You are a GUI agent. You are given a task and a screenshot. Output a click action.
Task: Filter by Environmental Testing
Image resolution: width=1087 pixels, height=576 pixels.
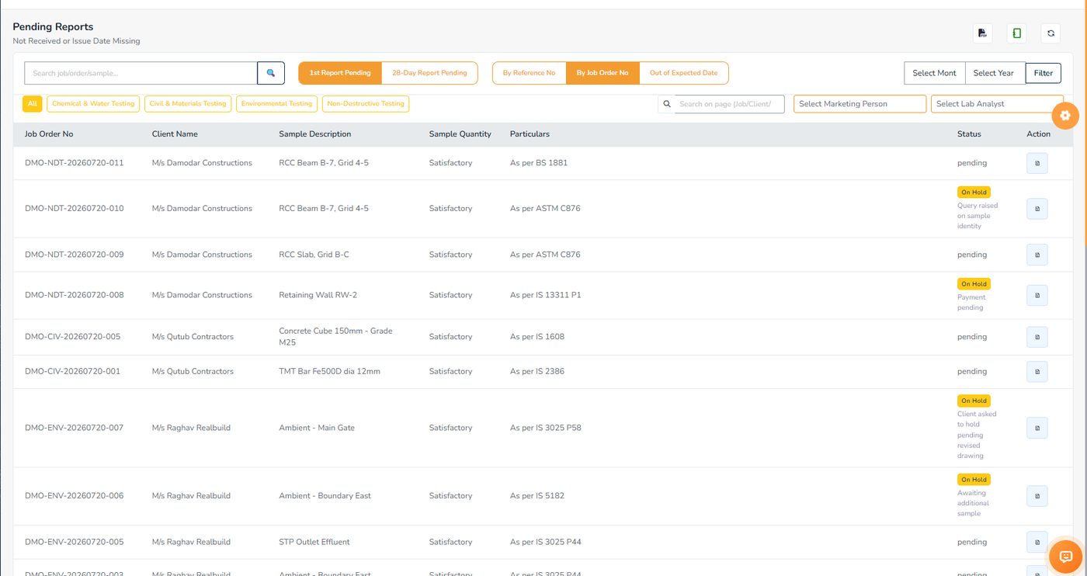point(276,103)
